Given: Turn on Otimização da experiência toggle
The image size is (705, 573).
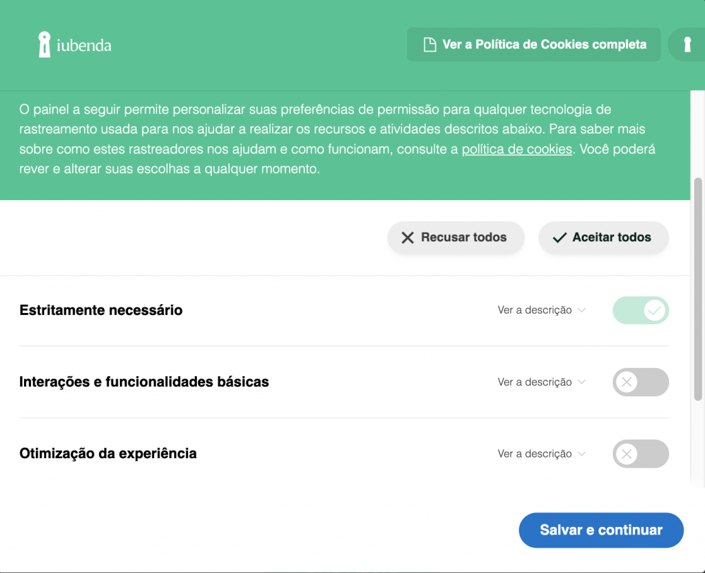Looking at the screenshot, I should [x=640, y=454].
